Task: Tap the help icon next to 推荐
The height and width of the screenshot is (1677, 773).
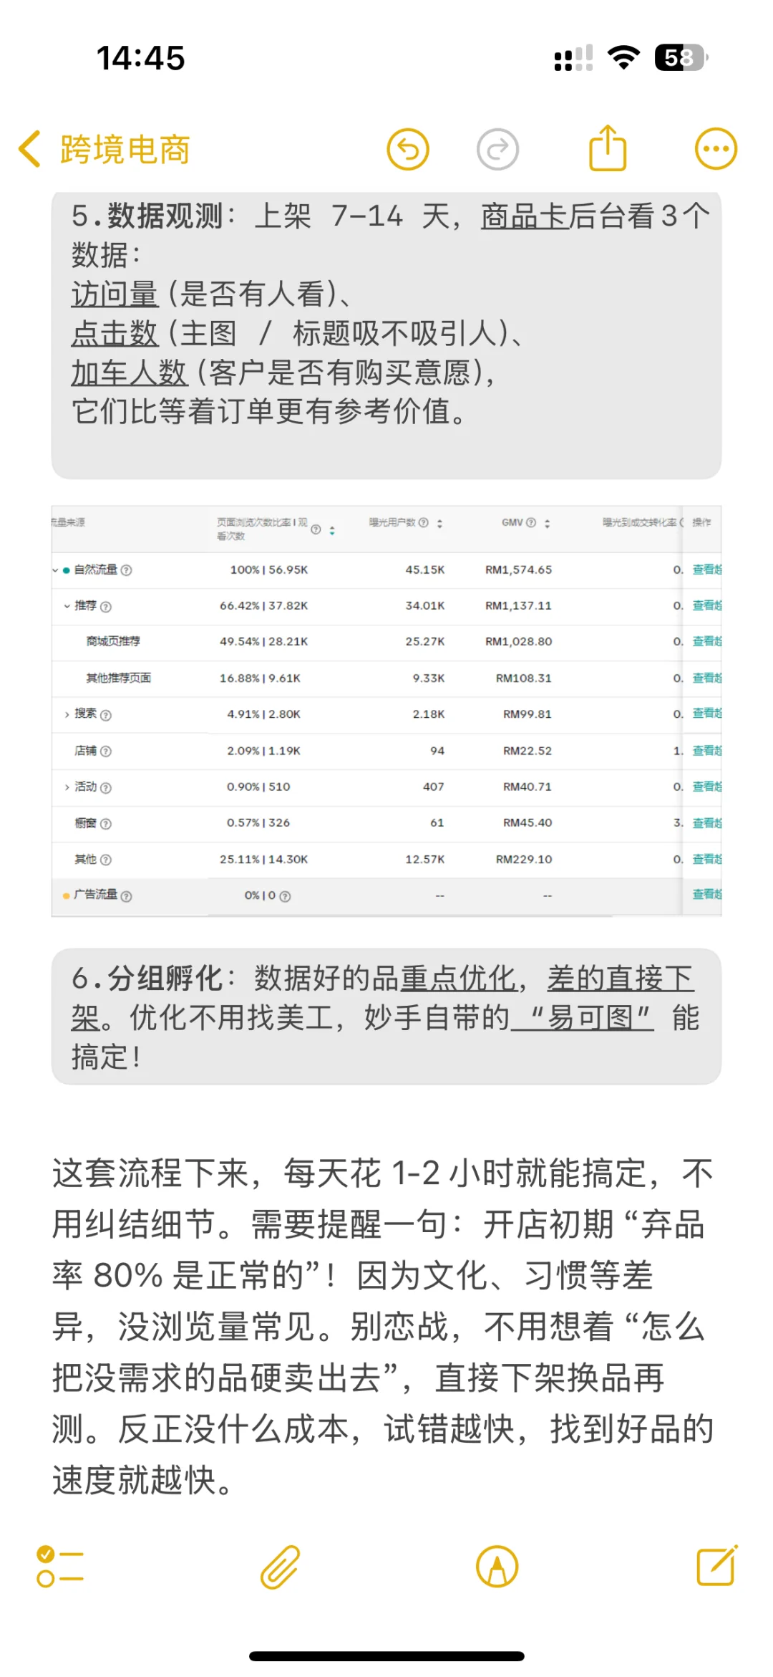Action: tap(106, 607)
